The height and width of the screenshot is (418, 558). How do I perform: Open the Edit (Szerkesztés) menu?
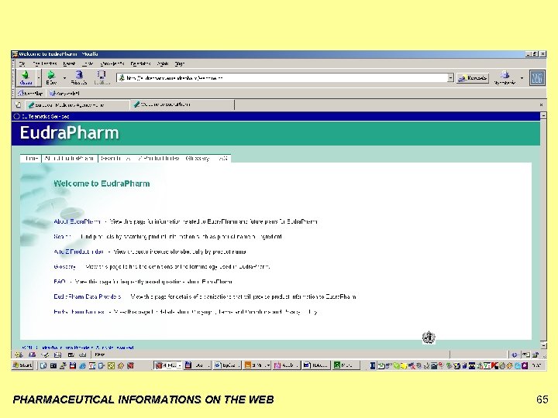coord(44,63)
